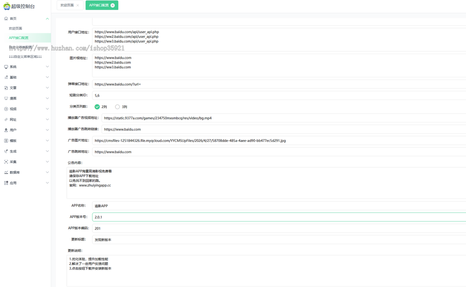Close the 欢迎页面 tab with its X
Image resolution: width=466 pixels, height=287 pixels.
[78, 5]
